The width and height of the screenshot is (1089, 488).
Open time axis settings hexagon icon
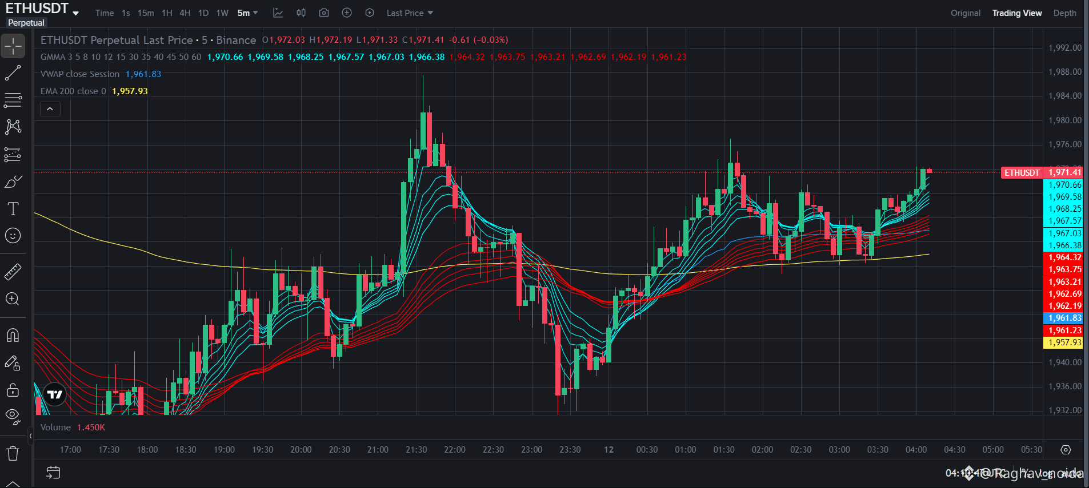click(1066, 450)
